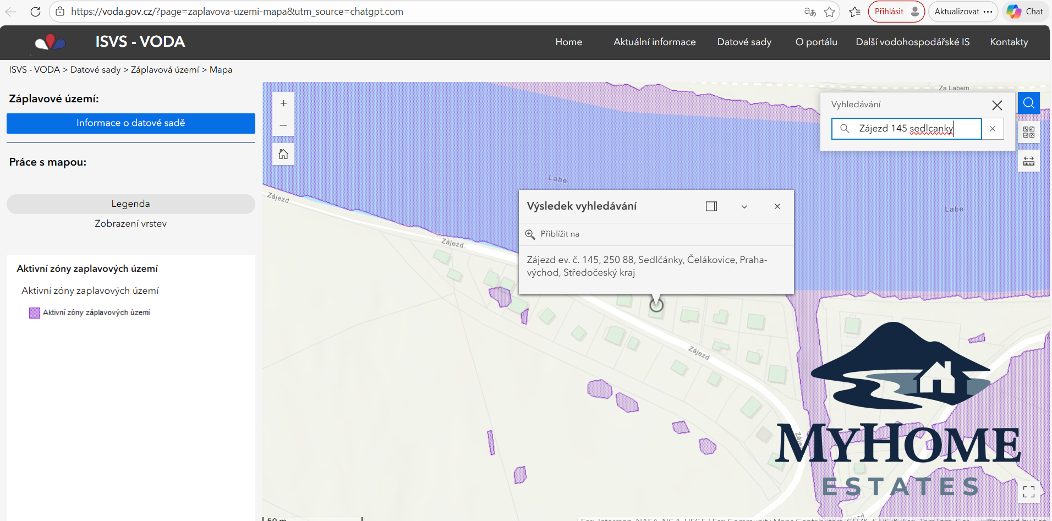Click the purple flood zone legend swatch

pyautogui.click(x=35, y=313)
